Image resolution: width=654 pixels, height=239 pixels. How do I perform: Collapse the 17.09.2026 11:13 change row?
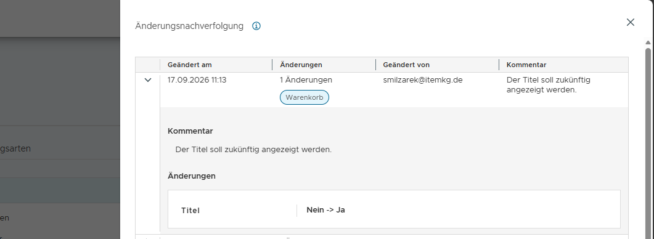pos(148,80)
